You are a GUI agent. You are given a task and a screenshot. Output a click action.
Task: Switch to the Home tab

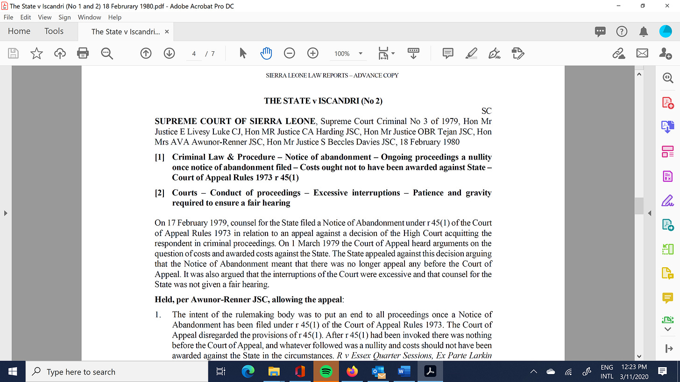click(19, 31)
